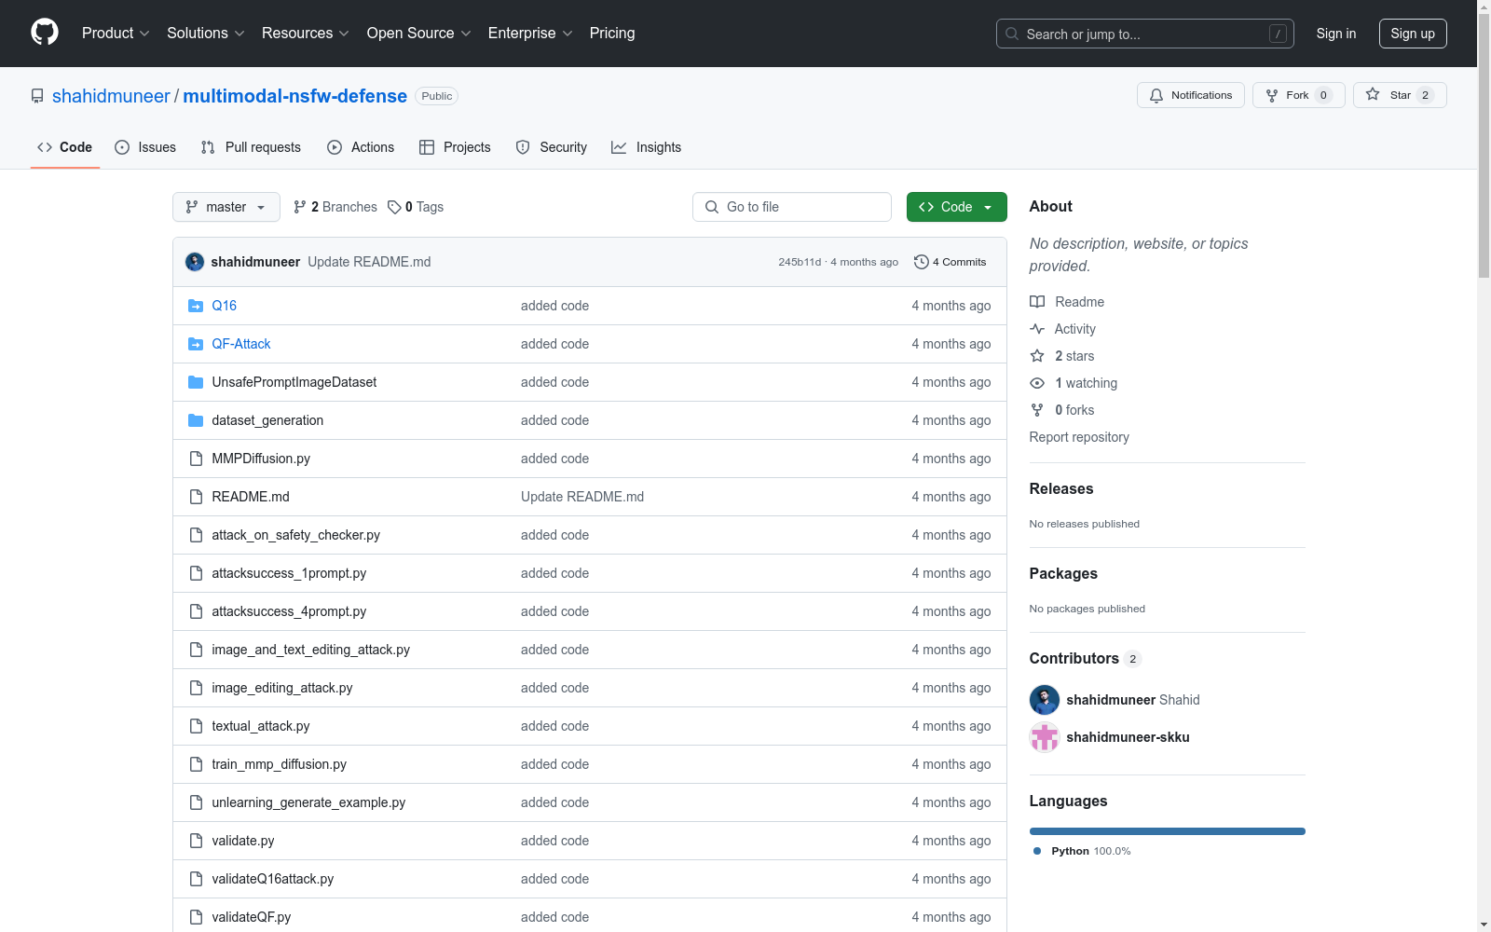1491x932 pixels.
Task: Click the play icon on Actions tab
Action: click(335, 147)
